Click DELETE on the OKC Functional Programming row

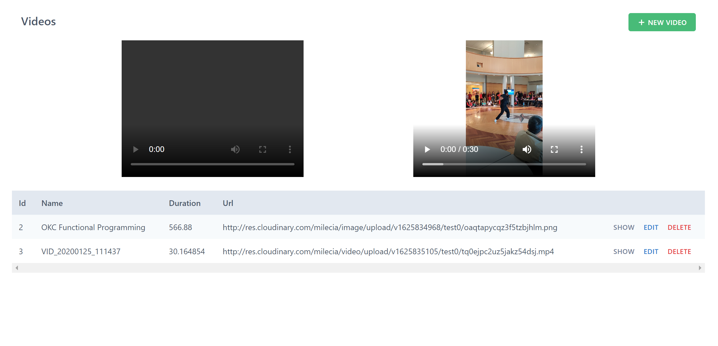[679, 227]
